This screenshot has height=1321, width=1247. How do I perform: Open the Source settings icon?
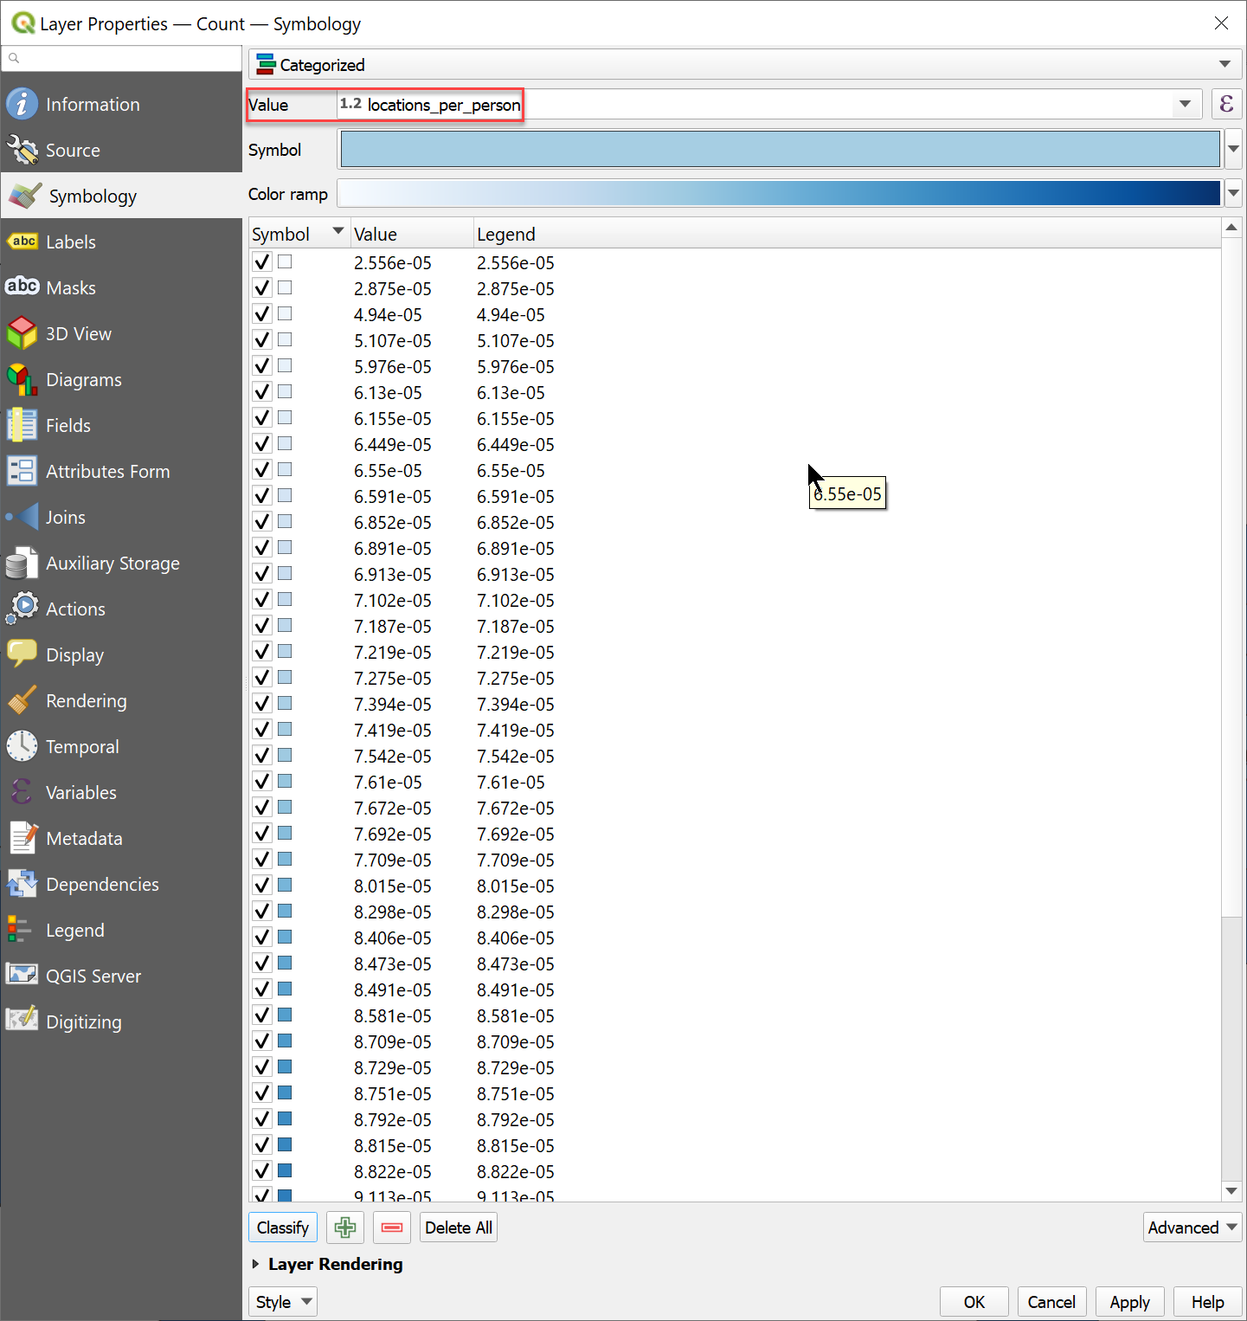22,150
